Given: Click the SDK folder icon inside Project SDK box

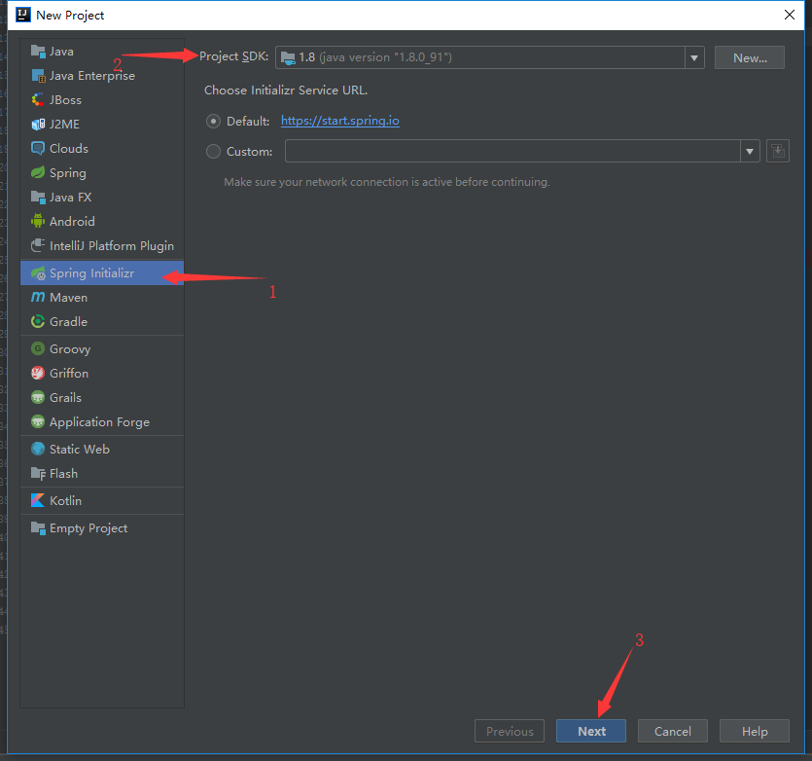Looking at the screenshot, I should (288, 57).
